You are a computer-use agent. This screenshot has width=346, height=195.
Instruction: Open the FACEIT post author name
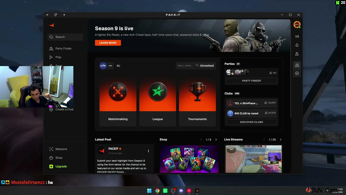(x=113, y=149)
